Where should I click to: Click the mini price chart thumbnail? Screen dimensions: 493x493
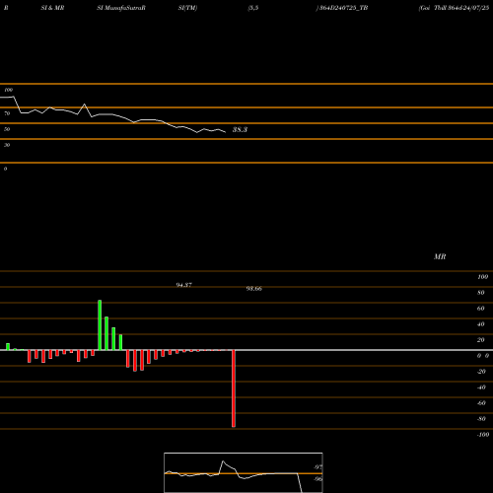(244, 472)
